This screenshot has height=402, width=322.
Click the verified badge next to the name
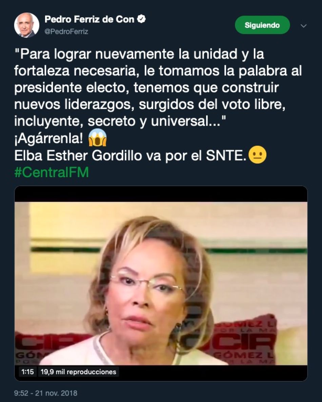point(141,19)
